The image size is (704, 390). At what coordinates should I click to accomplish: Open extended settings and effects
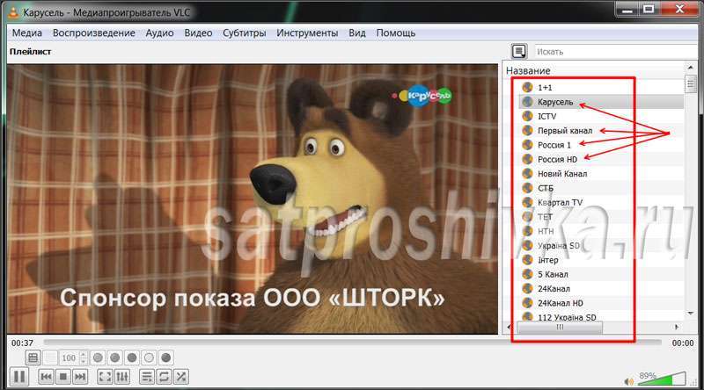click(x=122, y=377)
